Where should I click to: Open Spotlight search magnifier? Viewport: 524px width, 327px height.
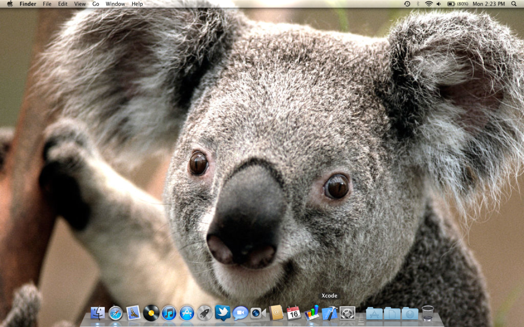point(514,4)
